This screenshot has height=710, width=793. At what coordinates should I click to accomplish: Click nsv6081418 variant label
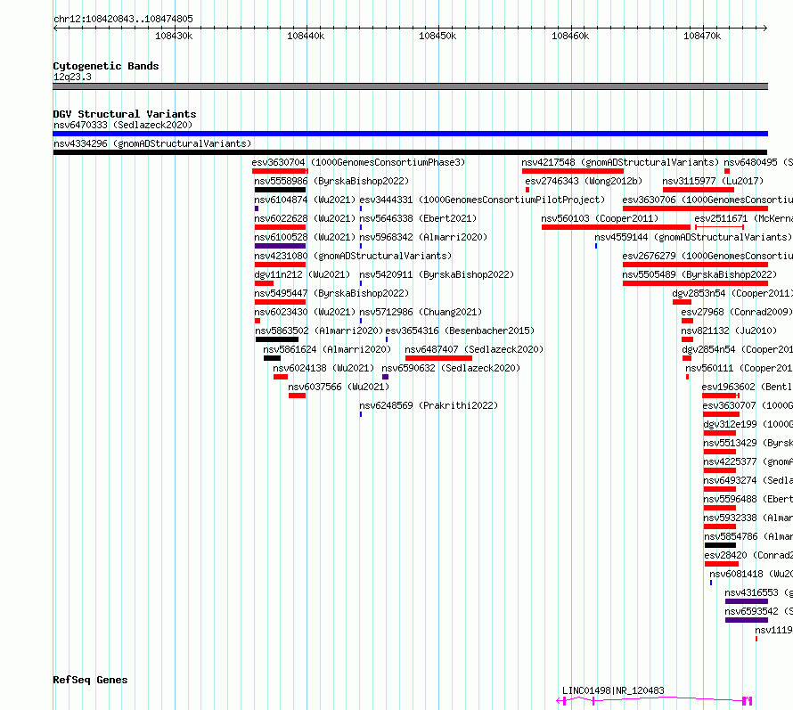(x=751, y=574)
